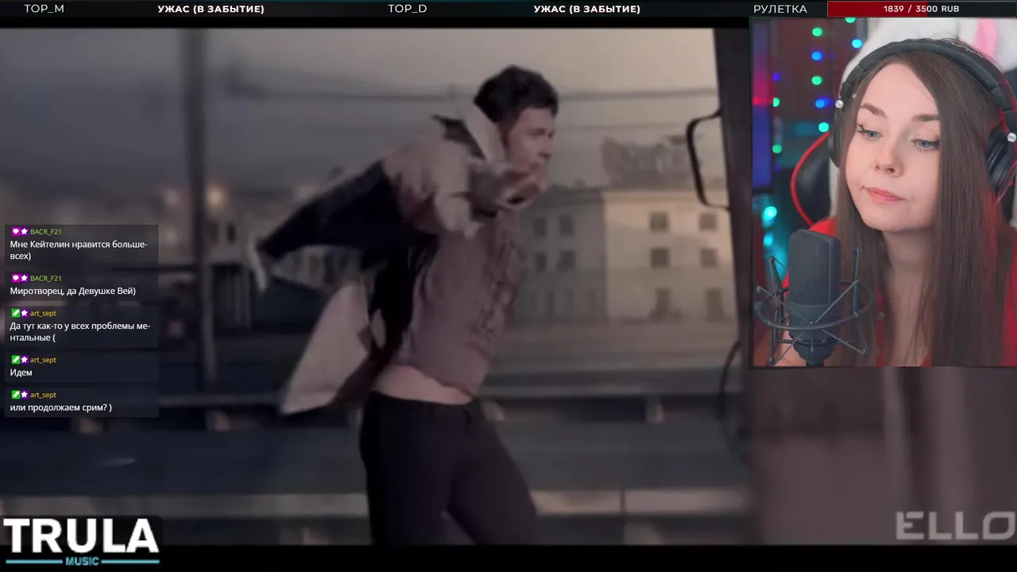This screenshot has height=572, width=1017.
Task: Click green check badge on проблемы ментальные message
Action: tap(15, 313)
